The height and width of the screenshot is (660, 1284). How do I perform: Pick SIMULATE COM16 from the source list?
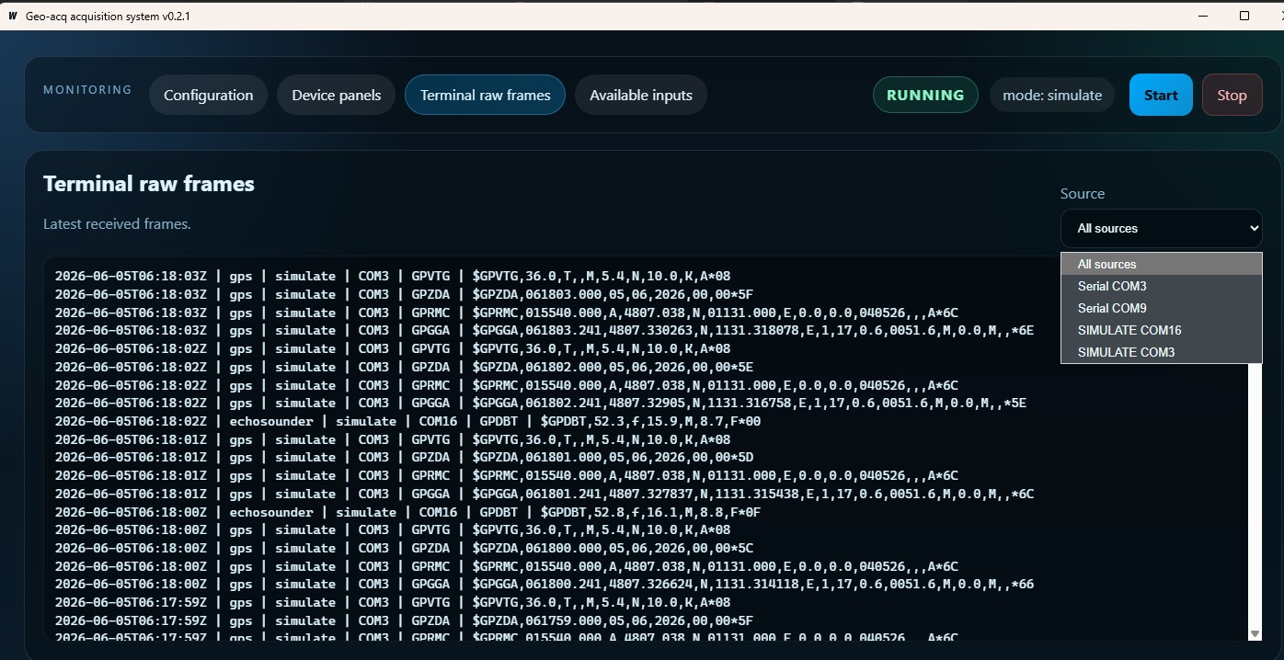(1161, 330)
